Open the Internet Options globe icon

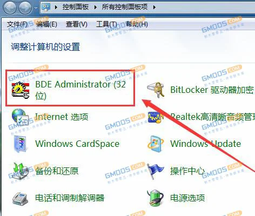point(20,117)
